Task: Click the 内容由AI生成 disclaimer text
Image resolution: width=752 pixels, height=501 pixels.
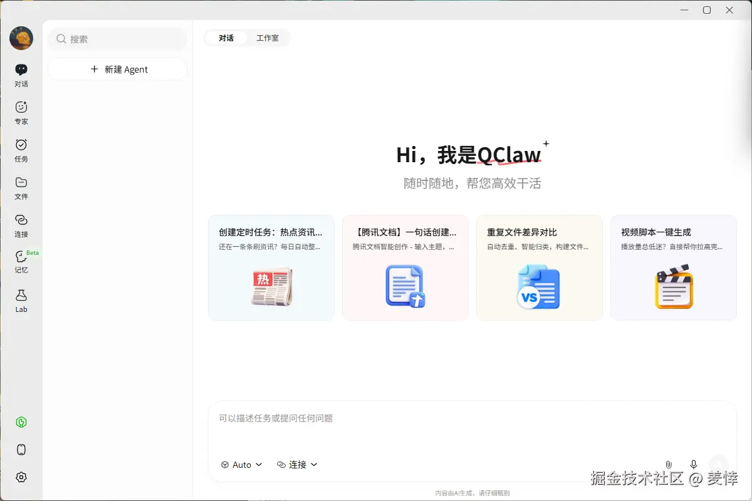Action: click(x=473, y=493)
